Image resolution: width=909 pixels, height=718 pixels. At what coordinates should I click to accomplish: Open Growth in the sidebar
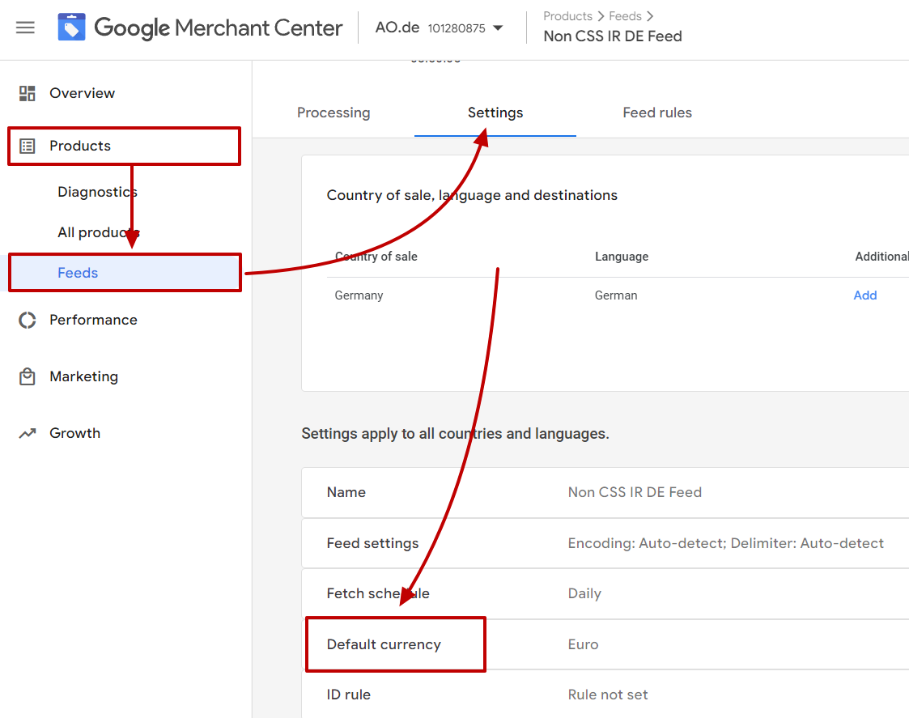74,433
